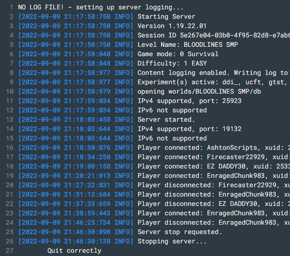
Task: Click 'Server stop requested.' message
Action: [180, 232]
